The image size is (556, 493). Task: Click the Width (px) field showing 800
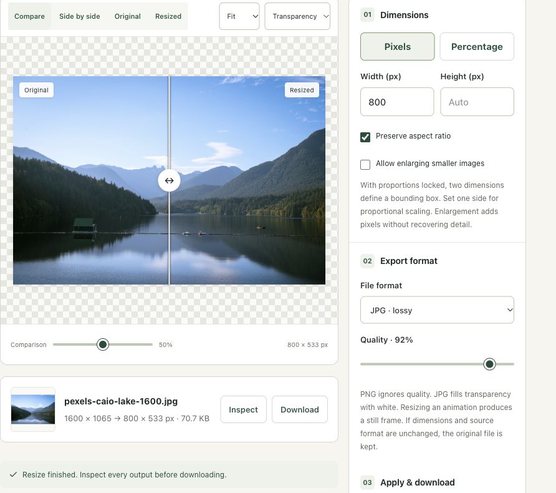(397, 102)
